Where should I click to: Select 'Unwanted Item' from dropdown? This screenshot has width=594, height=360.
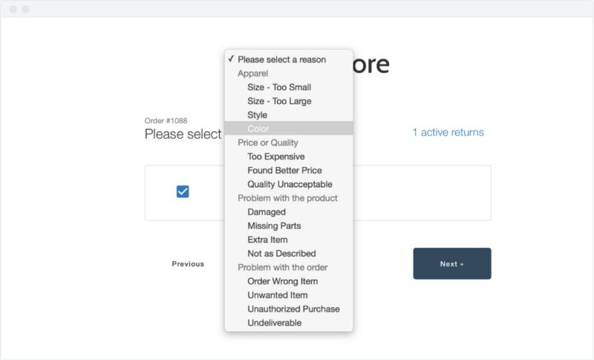[x=278, y=295]
